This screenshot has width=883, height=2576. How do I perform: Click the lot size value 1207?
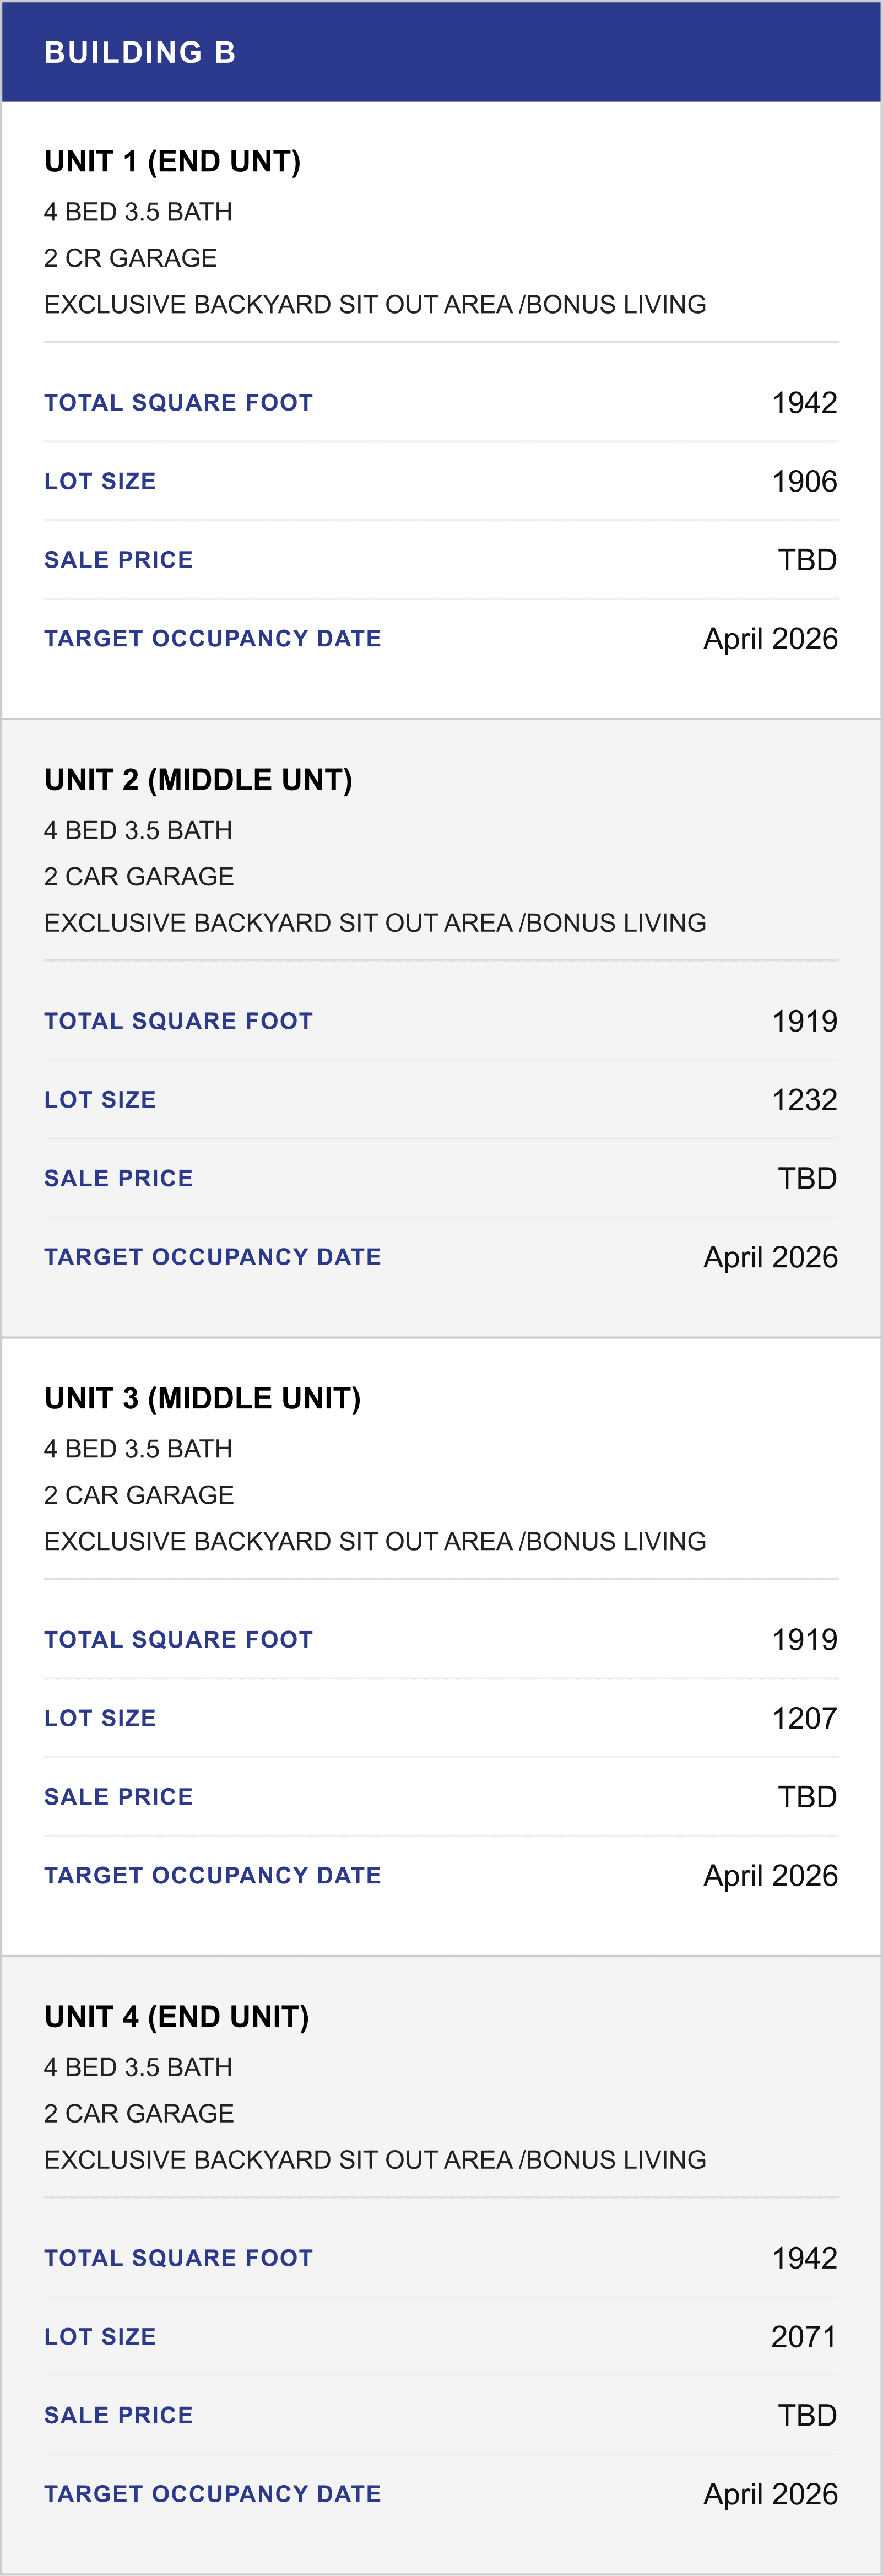click(804, 1718)
